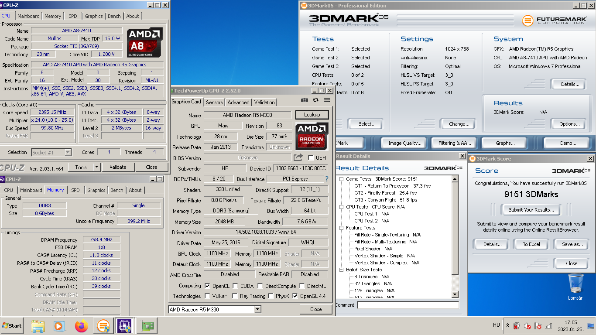Click the Result Details scrollbar up arrow
This screenshot has height=335, width=596.
[455, 179]
